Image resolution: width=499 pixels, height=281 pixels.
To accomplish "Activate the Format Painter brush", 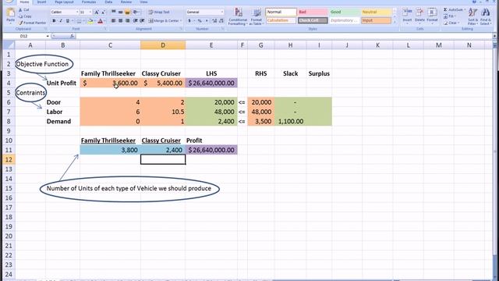I will click(x=32, y=23).
